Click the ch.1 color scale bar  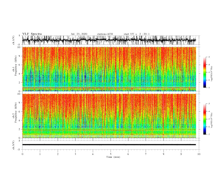tap(204, 72)
